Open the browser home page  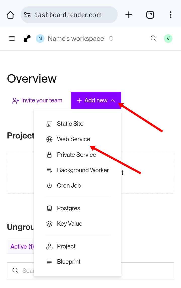click(x=11, y=15)
